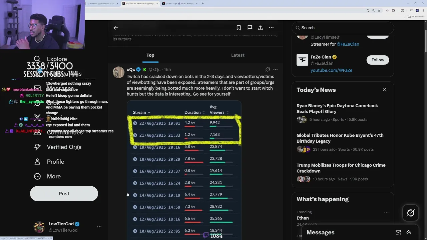This screenshot has height=240, width=427.
Task: Click the Explore magnifier icon in sidebar
Action: click(x=37, y=59)
